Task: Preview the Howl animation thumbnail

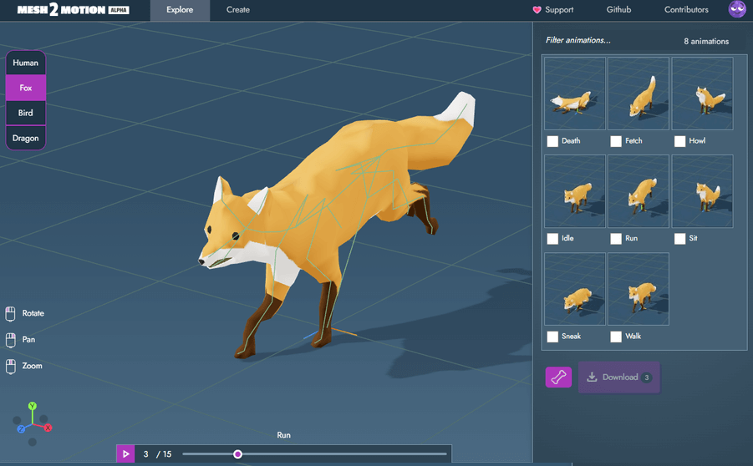Action: click(x=702, y=94)
